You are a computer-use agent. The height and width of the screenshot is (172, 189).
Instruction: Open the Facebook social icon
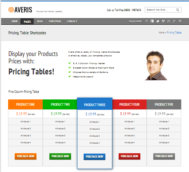point(152,21)
